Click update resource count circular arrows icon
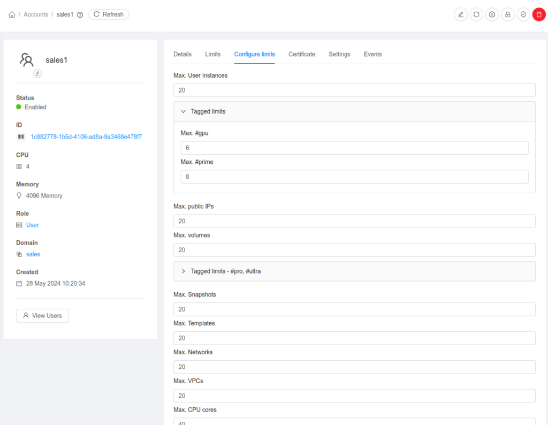Image resolution: width=548 pixels, height=425 pixels. [x=476, y=14]
